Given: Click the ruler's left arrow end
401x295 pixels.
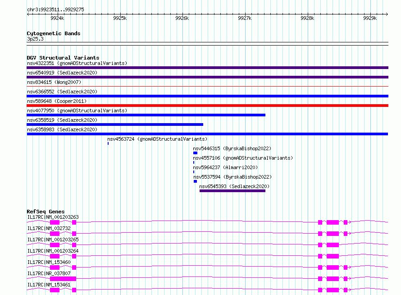Looking at the screenshot, I should [28, 14].
